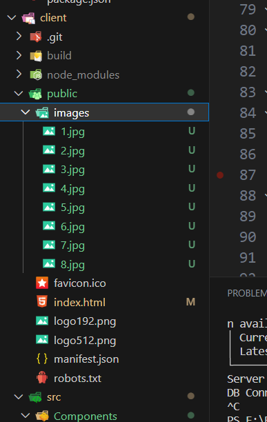Open the logo512.png file

click(85, 340)
